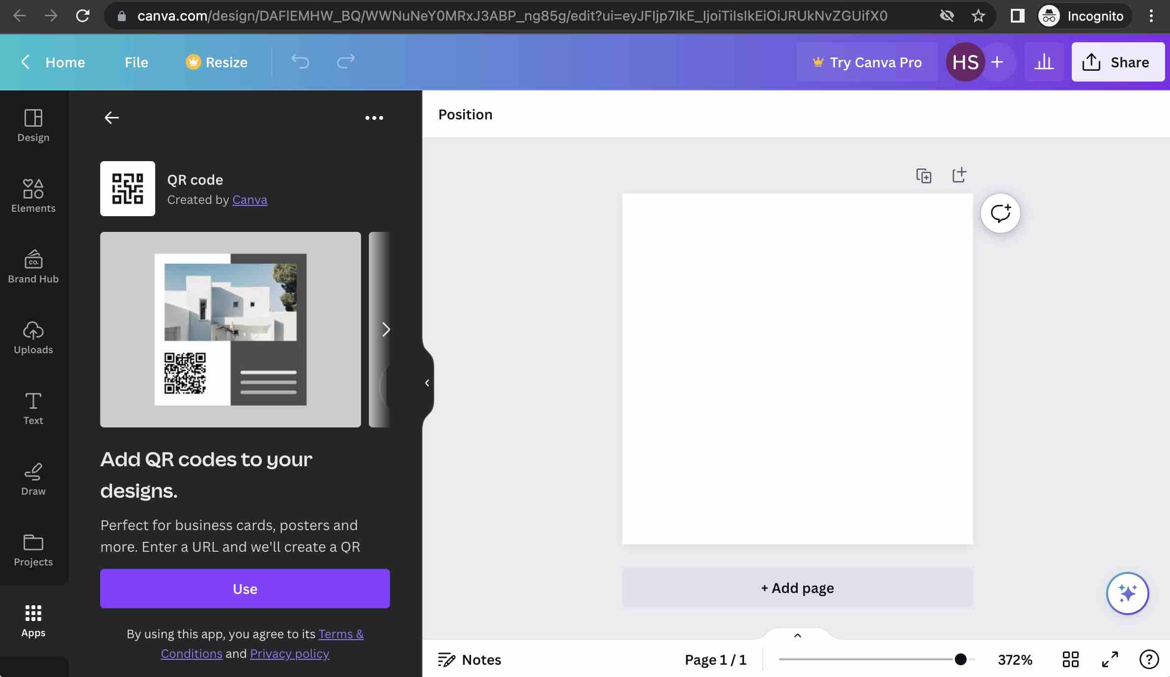
Task: Click the QR code app logo
Action: pyautogui.click(x=128, y=189)
